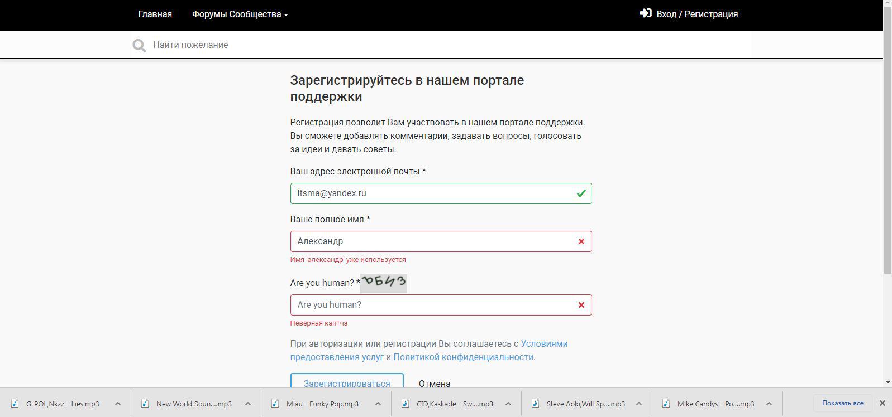The width and height of the screenshot is (892, 417).
Task: Click Неверная каптча error text
Action: point(319,323)
